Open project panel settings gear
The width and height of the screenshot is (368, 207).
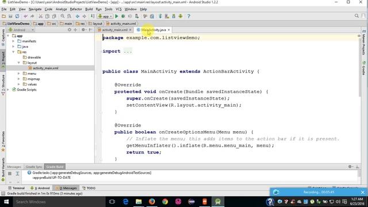pos(83,30)
